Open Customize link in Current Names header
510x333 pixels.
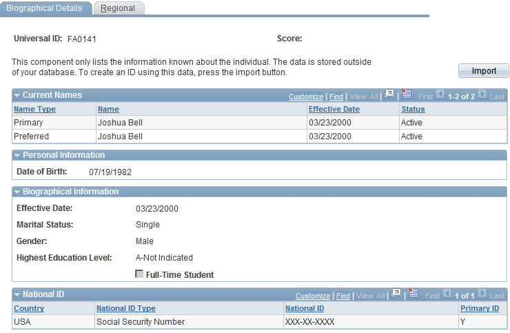tap(306, 97)
